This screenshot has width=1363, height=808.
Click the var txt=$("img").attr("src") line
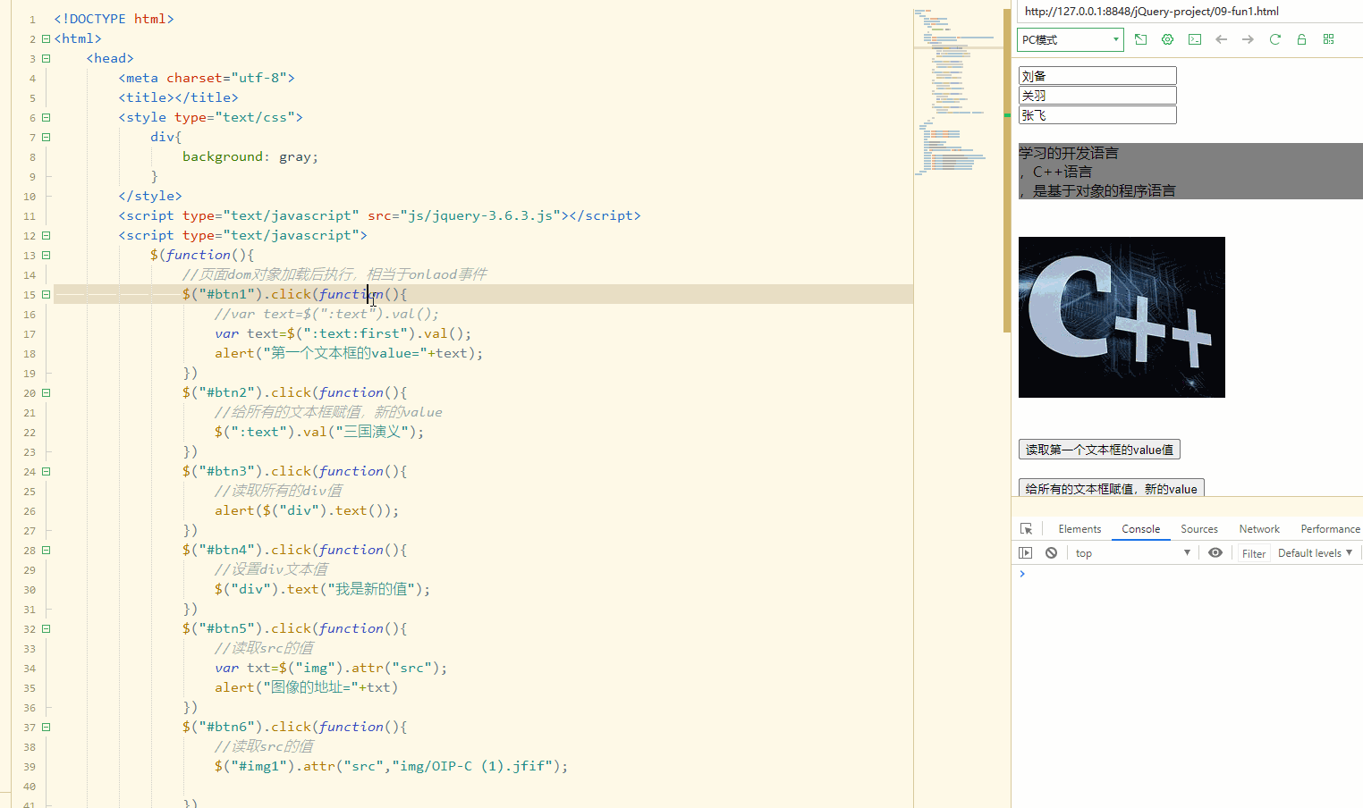[331, 668]
